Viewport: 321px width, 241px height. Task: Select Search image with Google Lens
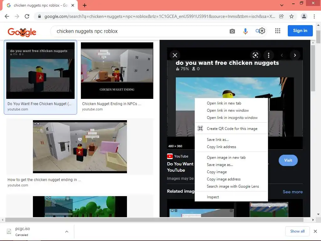point(231,186)
